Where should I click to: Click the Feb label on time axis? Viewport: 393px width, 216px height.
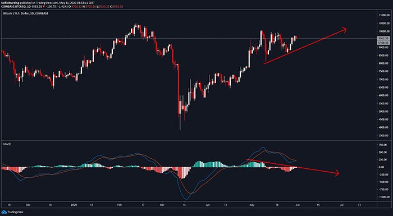click(120, 204)
